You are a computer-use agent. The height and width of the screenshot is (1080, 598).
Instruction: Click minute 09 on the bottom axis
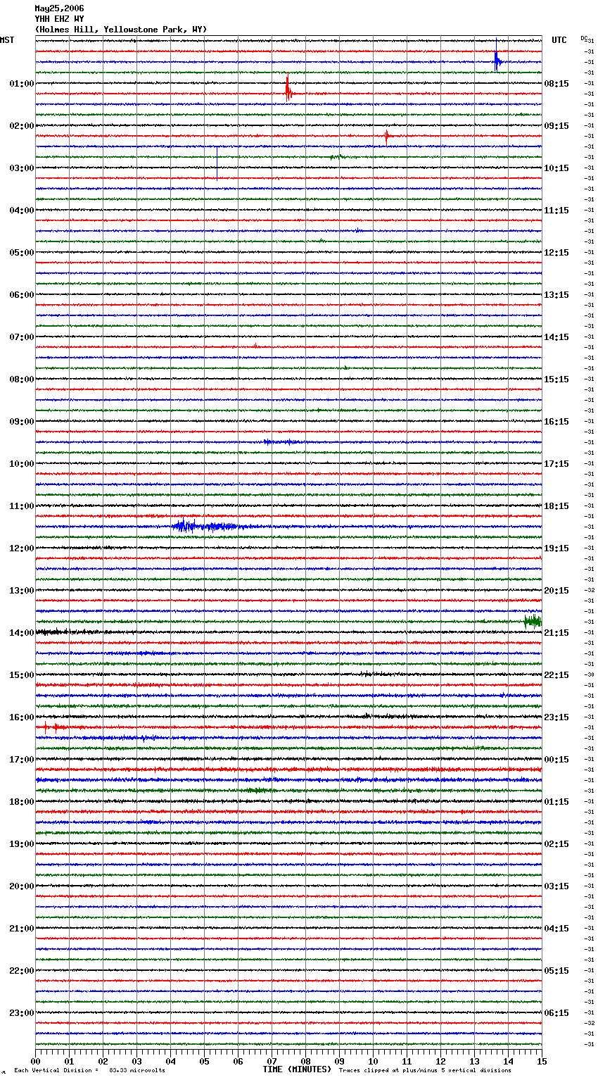coord(339,1061)
